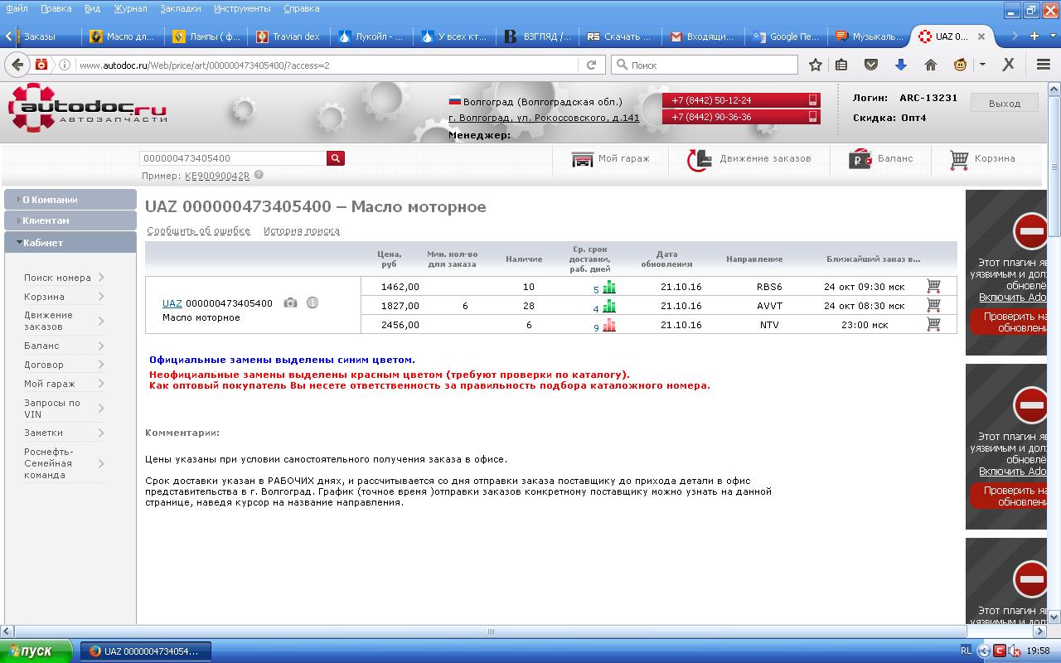The height and width of the screenshot is (663, 1061).
Task: Open the downloads arrow in the browser toolbar
Action: coord(901,65)
